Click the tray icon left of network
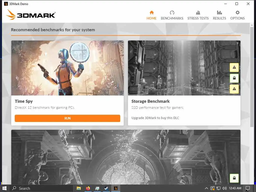 [212, 188]
